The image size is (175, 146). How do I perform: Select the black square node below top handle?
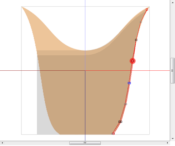pyautogui.click(x=136, y=40)
